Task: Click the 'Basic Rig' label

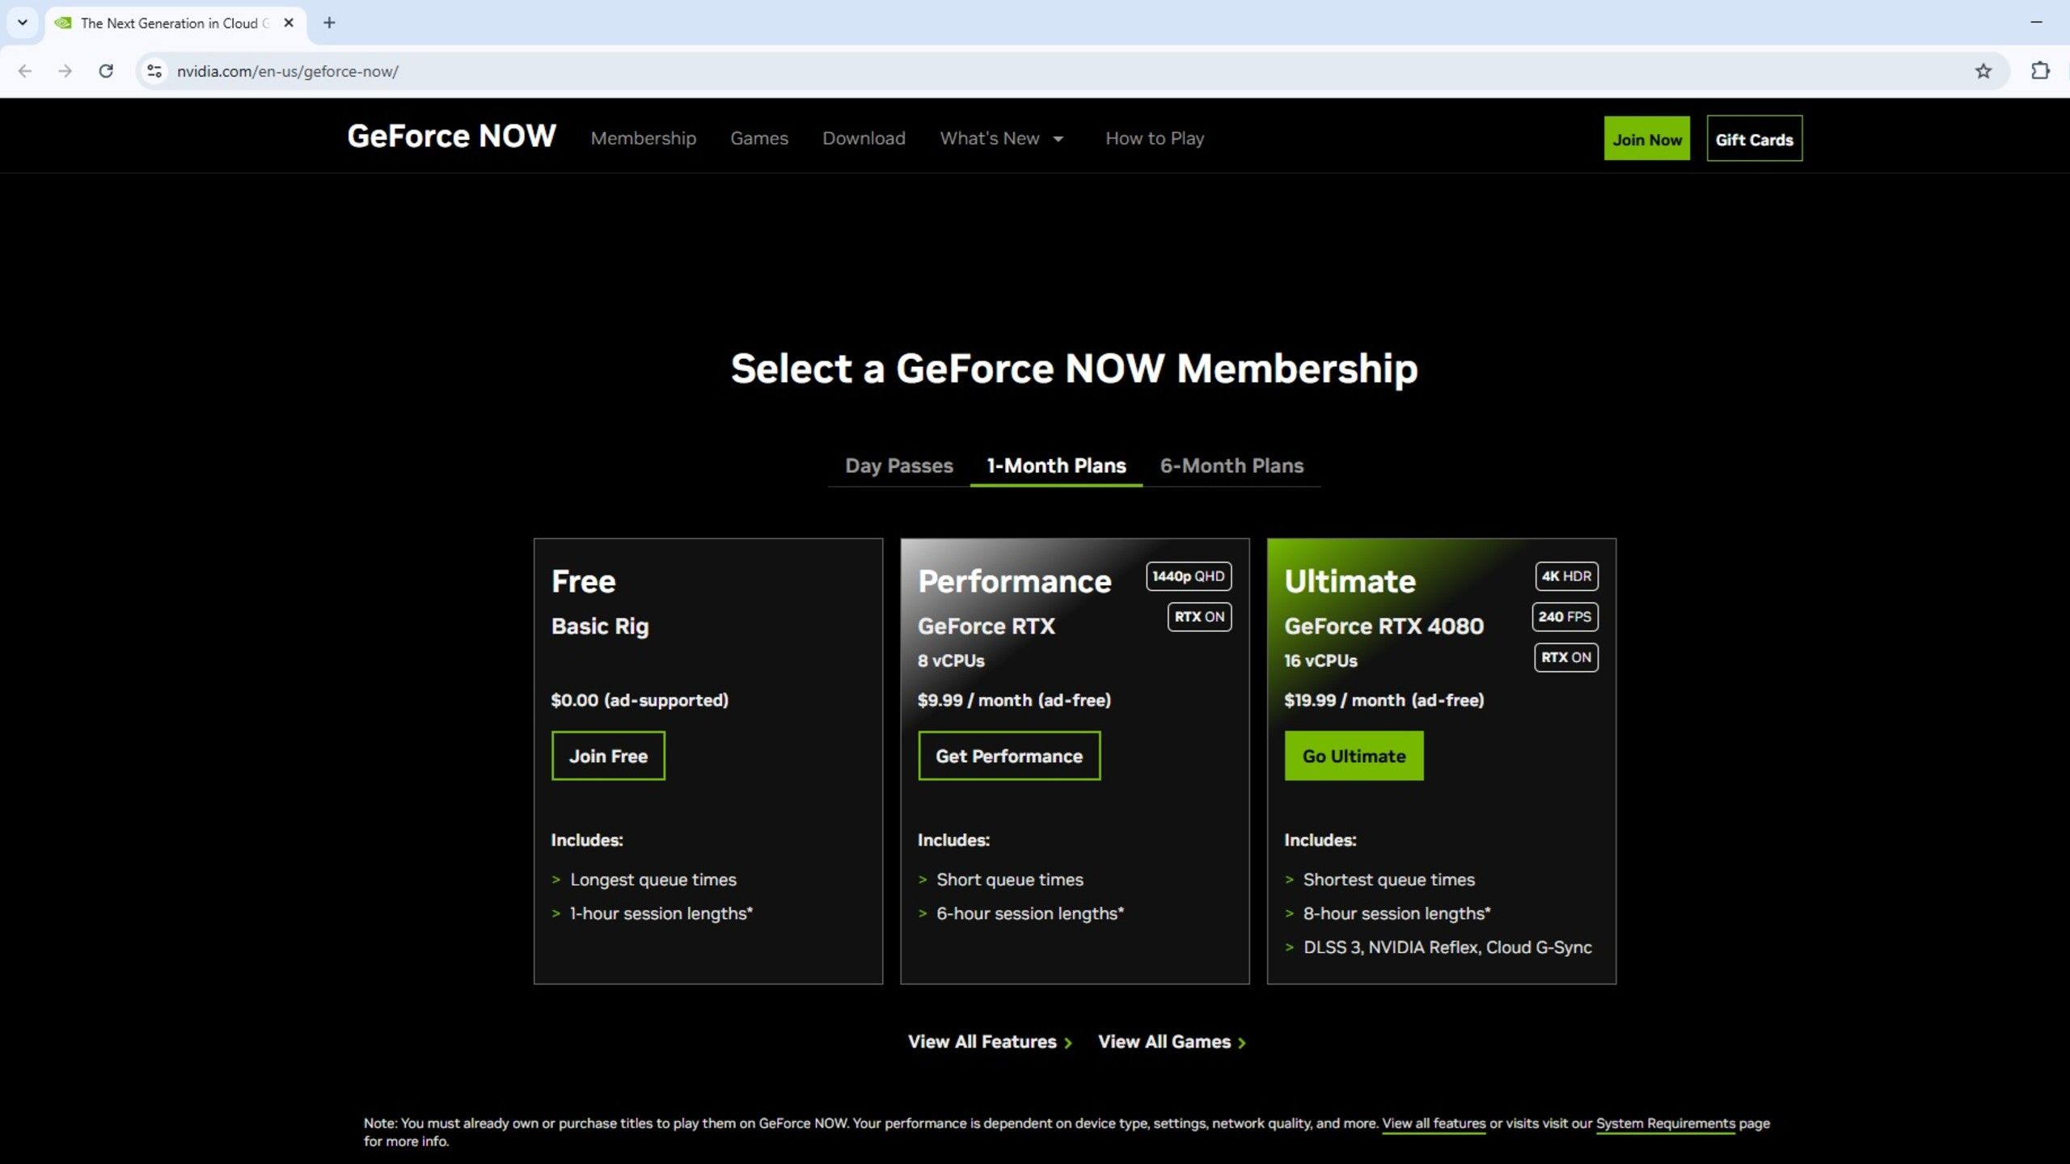Action: (600, 626)
